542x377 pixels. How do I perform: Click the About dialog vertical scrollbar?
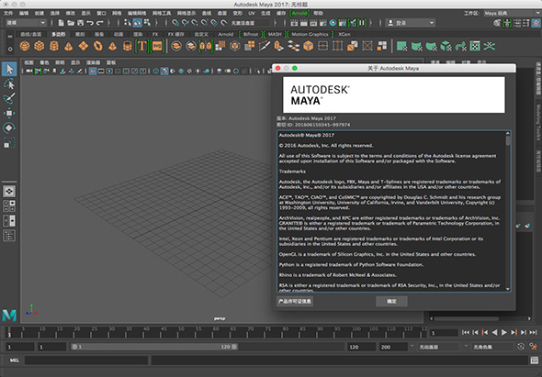[508, 211]
